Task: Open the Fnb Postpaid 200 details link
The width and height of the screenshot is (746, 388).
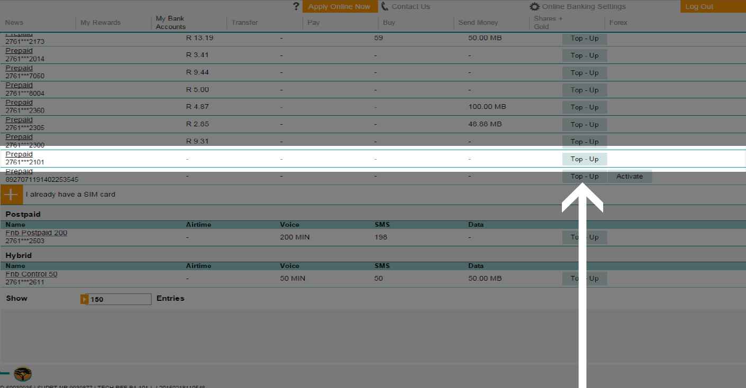Action: (36, 233)
